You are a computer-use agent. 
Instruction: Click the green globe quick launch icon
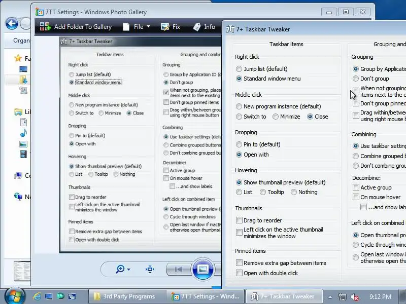(x=60, y=296)
